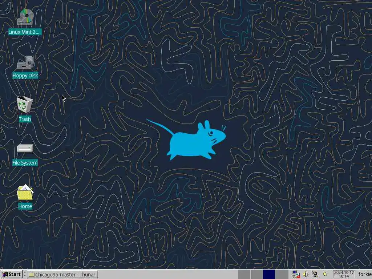Activate Chicago95-master Thunar taskbar button
The width and height of the screenshot is (372, 279).
62,275
